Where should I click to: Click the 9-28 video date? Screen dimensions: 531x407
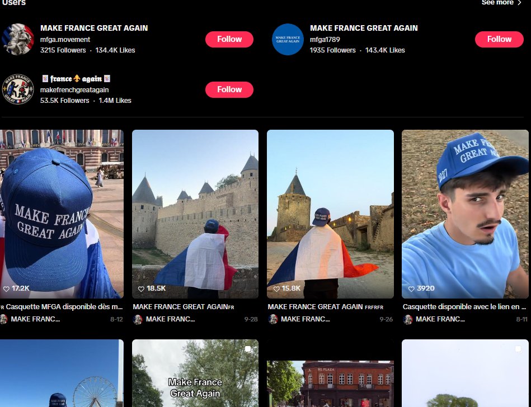point(251,319)
